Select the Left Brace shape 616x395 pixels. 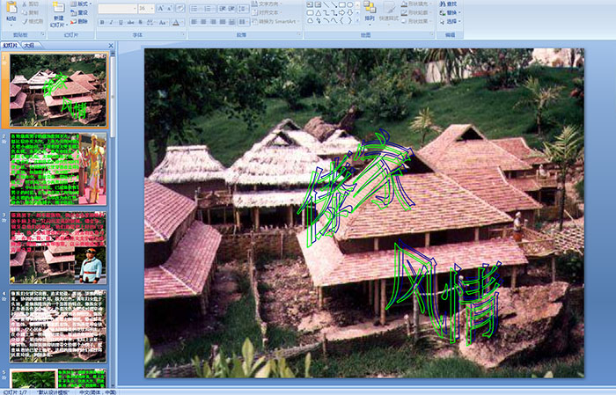coord(341,20)
